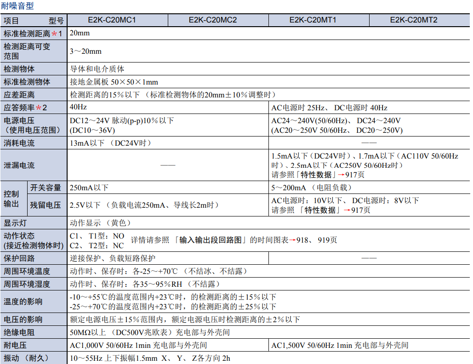Select the 1.5mA以下 (DC24V时) leakage current text

(312, 156)
